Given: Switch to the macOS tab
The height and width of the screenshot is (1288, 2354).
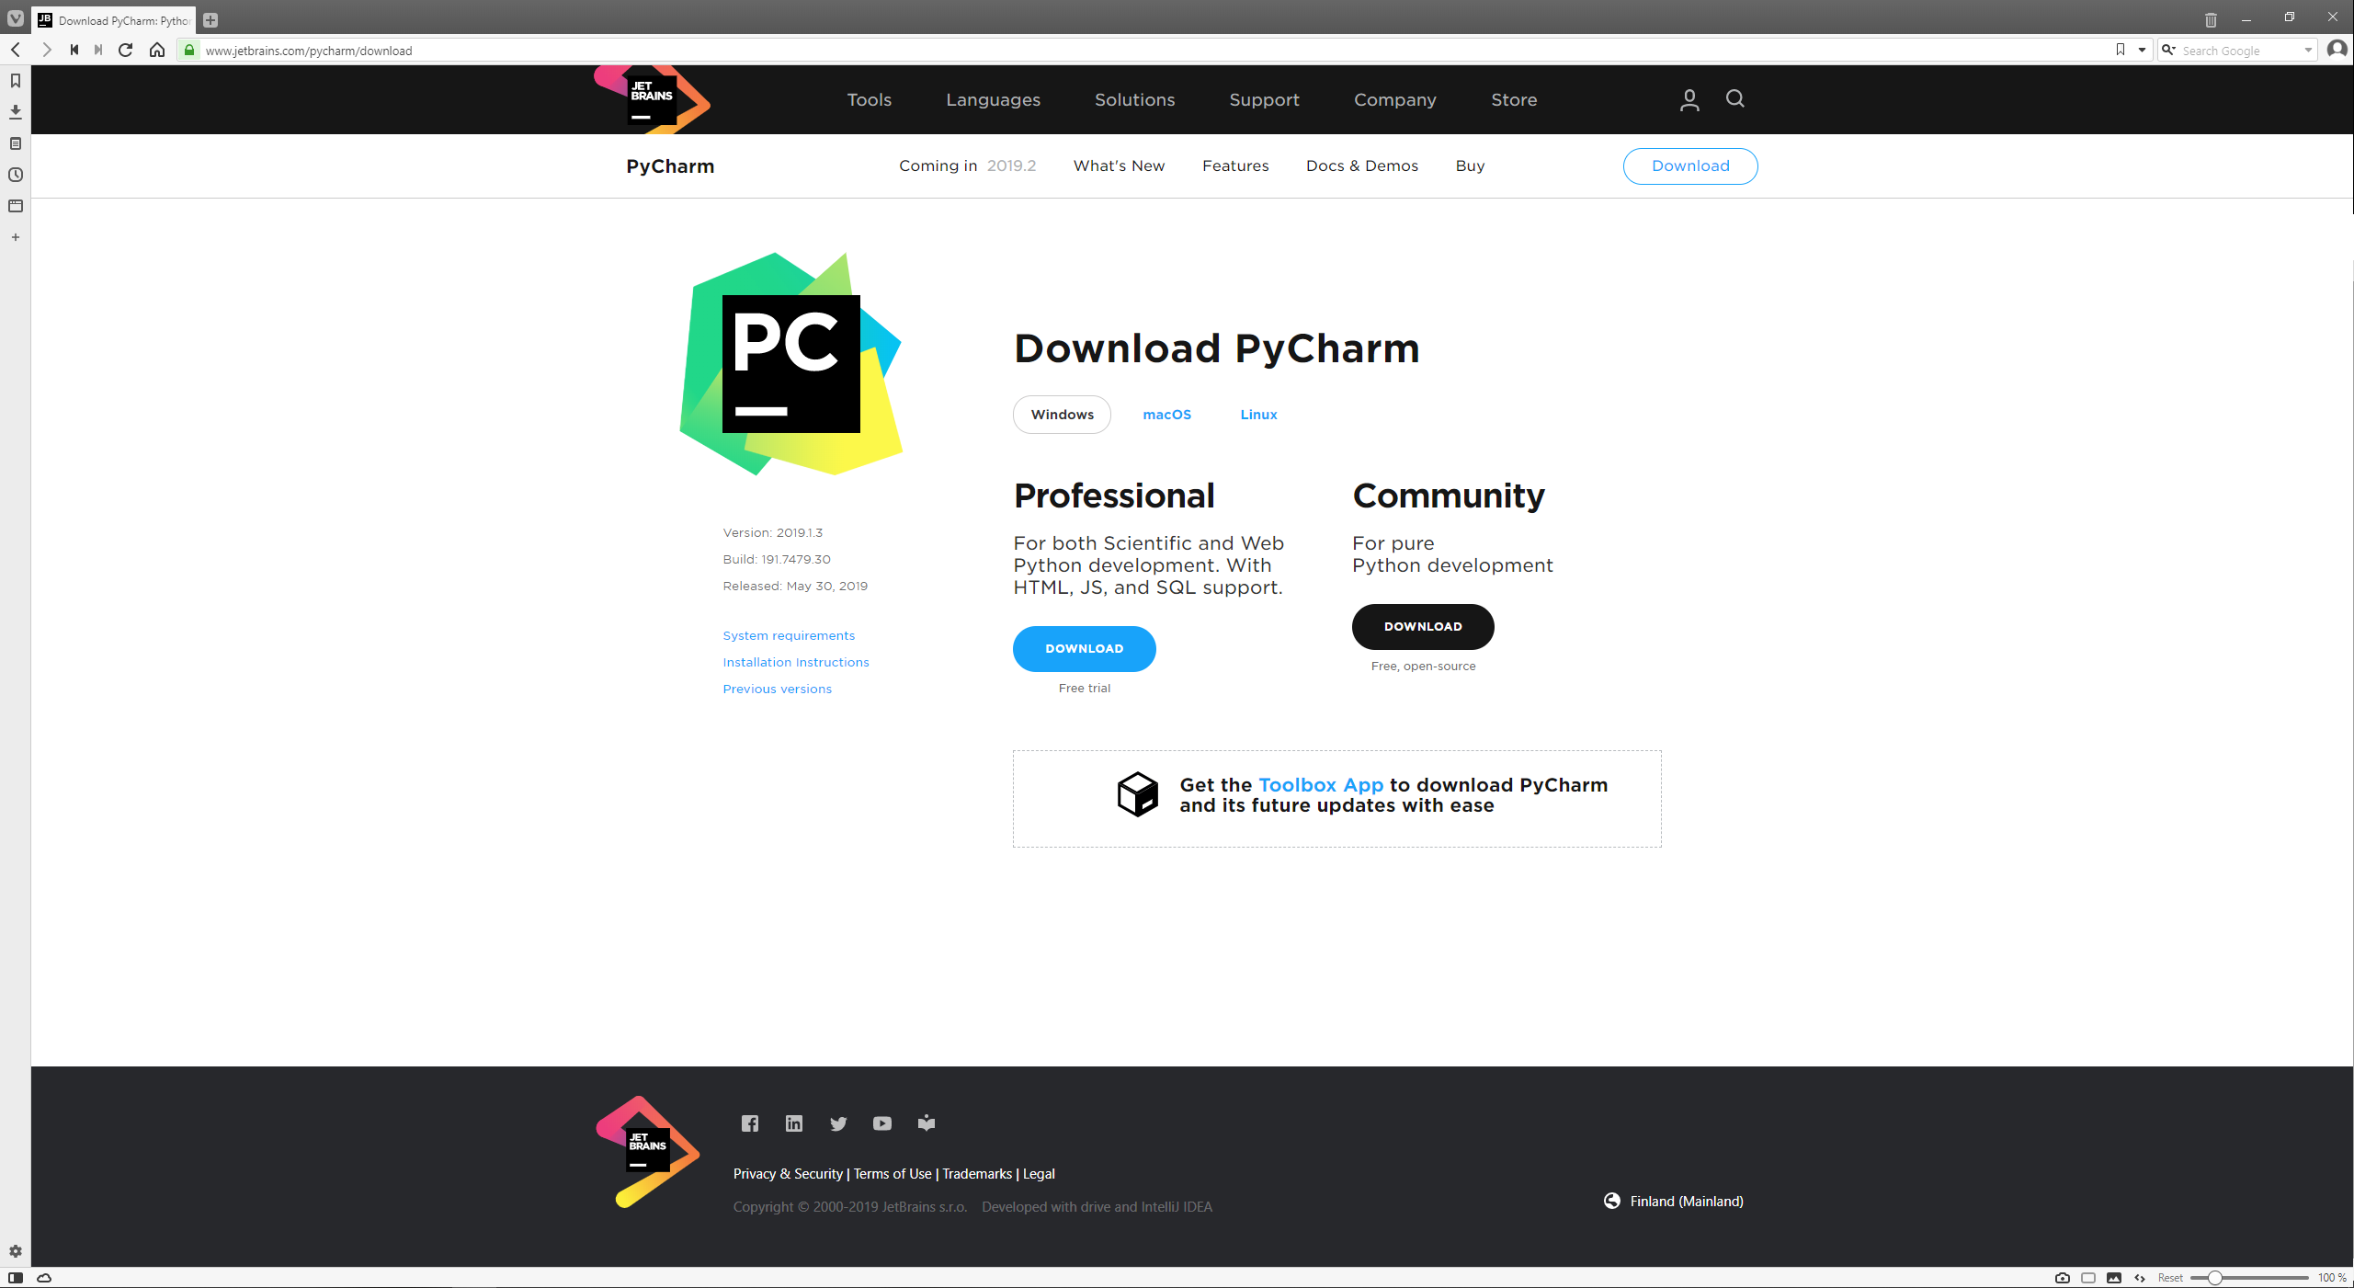Looking at the screenshot, I should [1166, 415].
